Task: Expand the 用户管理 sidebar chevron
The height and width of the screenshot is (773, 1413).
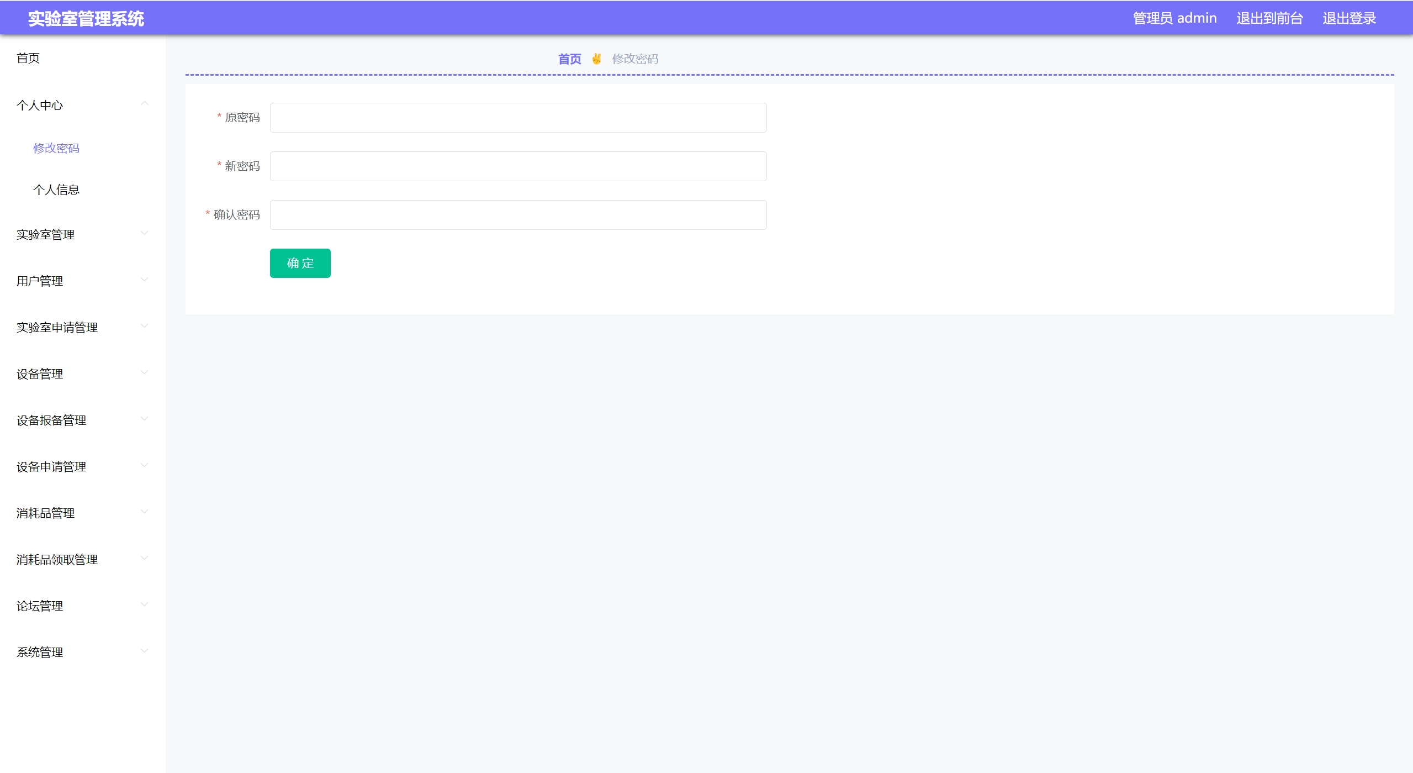Action: (x=145, y=280)
